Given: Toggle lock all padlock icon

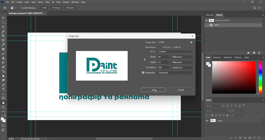Looking at the screenshot, I should tap(227, 115).
